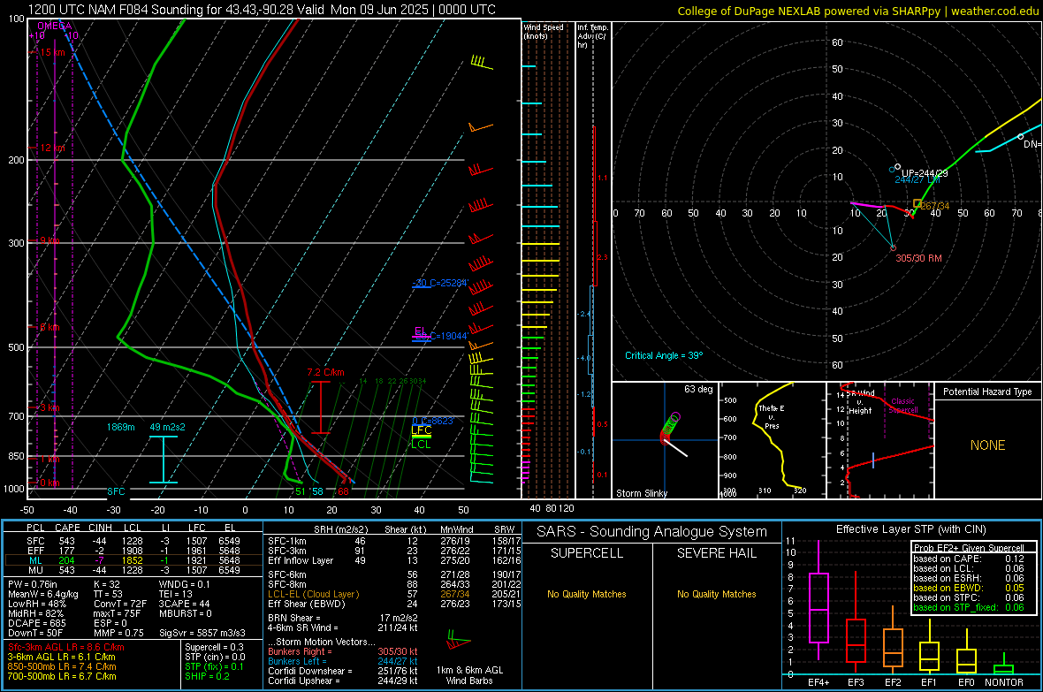The width and height of the screenshot is (1043, 692).
Task: Click the '15 km' height label
Action: click(52, 52)
